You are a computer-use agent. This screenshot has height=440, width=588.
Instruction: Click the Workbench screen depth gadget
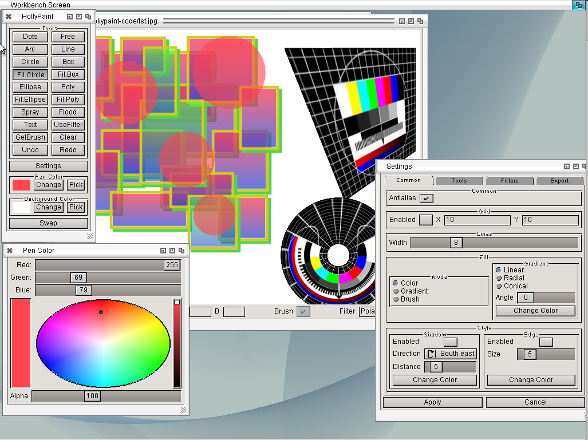(578, 5)
